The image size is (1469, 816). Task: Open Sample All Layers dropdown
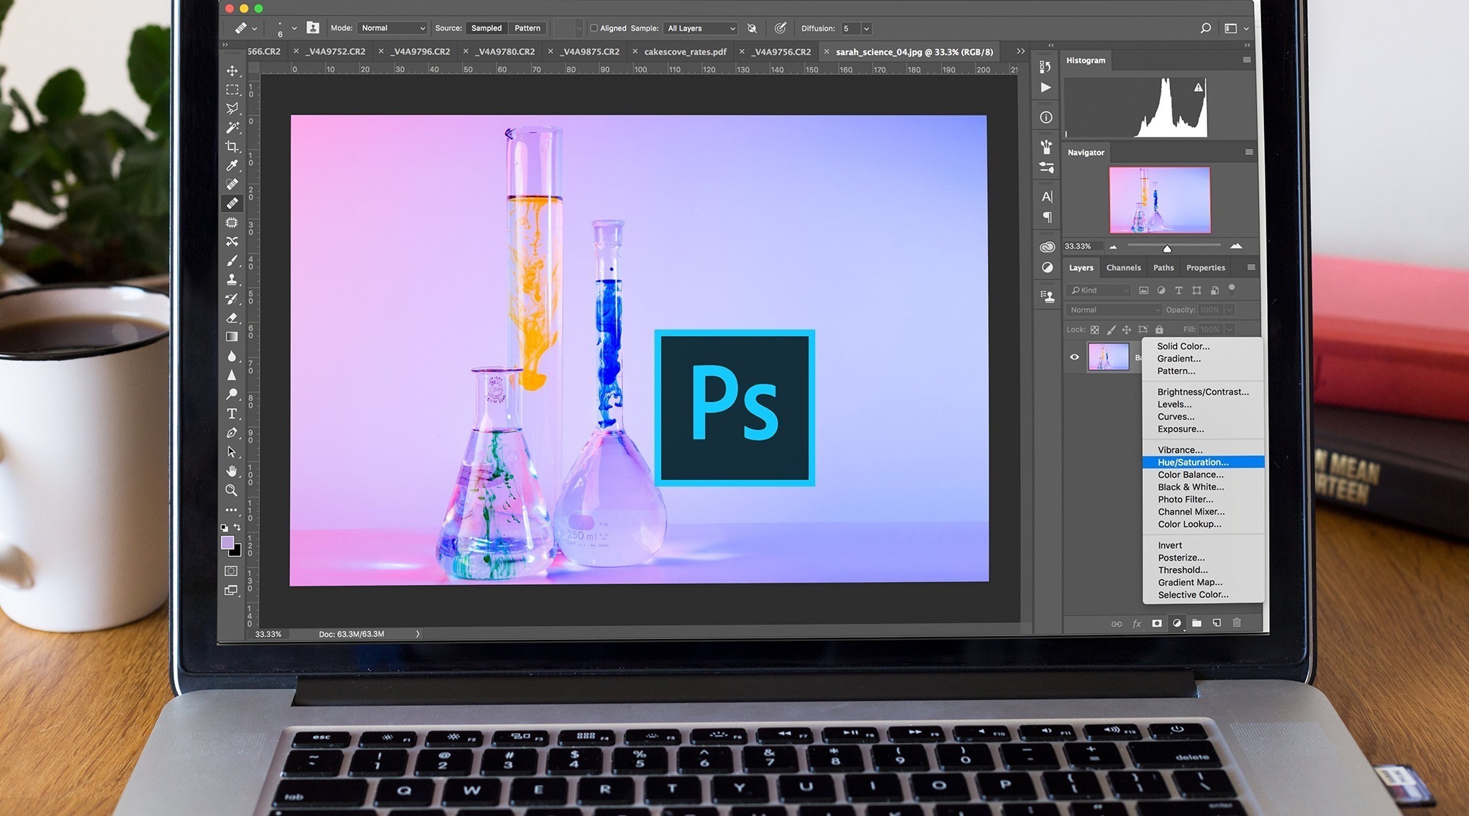tap(701, 29)
